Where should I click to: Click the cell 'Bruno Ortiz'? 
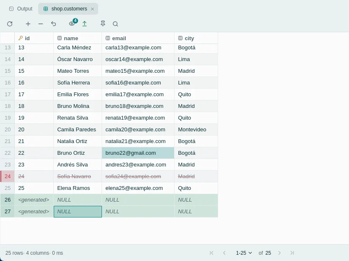coord(78,153)
